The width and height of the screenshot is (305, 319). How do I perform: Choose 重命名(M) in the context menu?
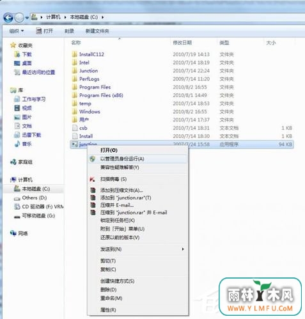click(137, 298)
